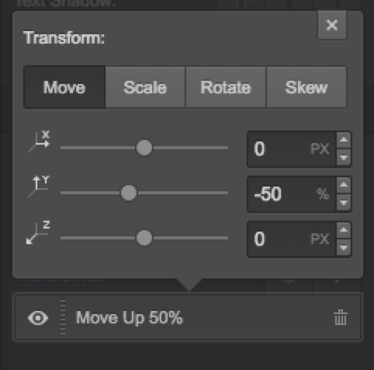
Task: Increase the Y move value with up arrow
Action: (x=344, y=185)
